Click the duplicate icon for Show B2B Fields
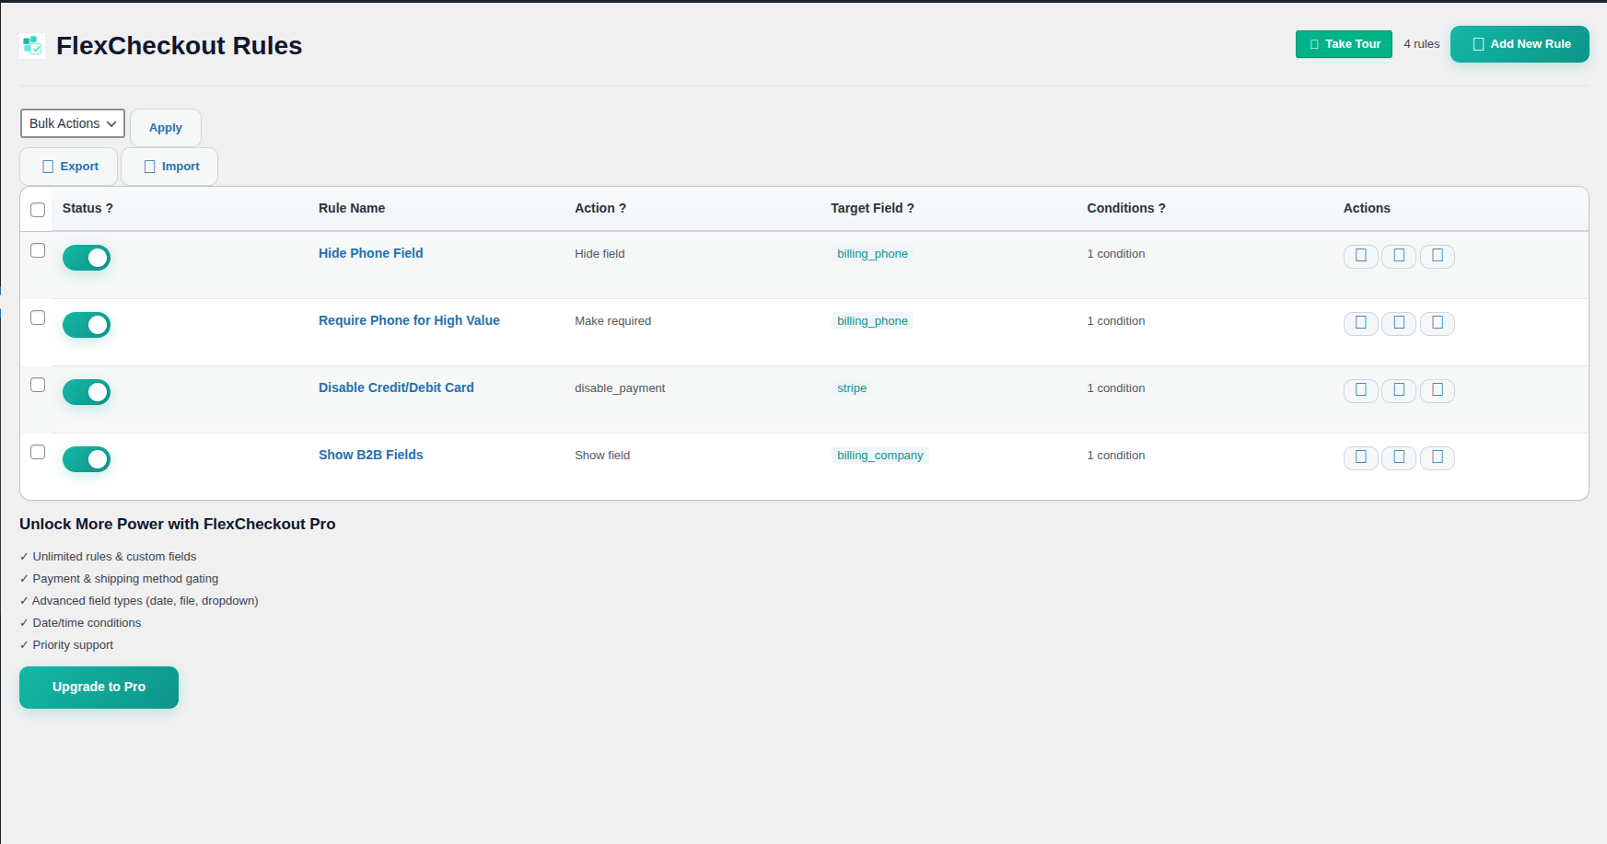 1398,457
